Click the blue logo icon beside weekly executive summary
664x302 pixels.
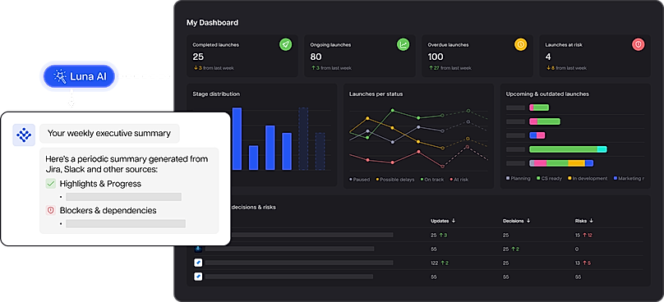click(24, 135)
